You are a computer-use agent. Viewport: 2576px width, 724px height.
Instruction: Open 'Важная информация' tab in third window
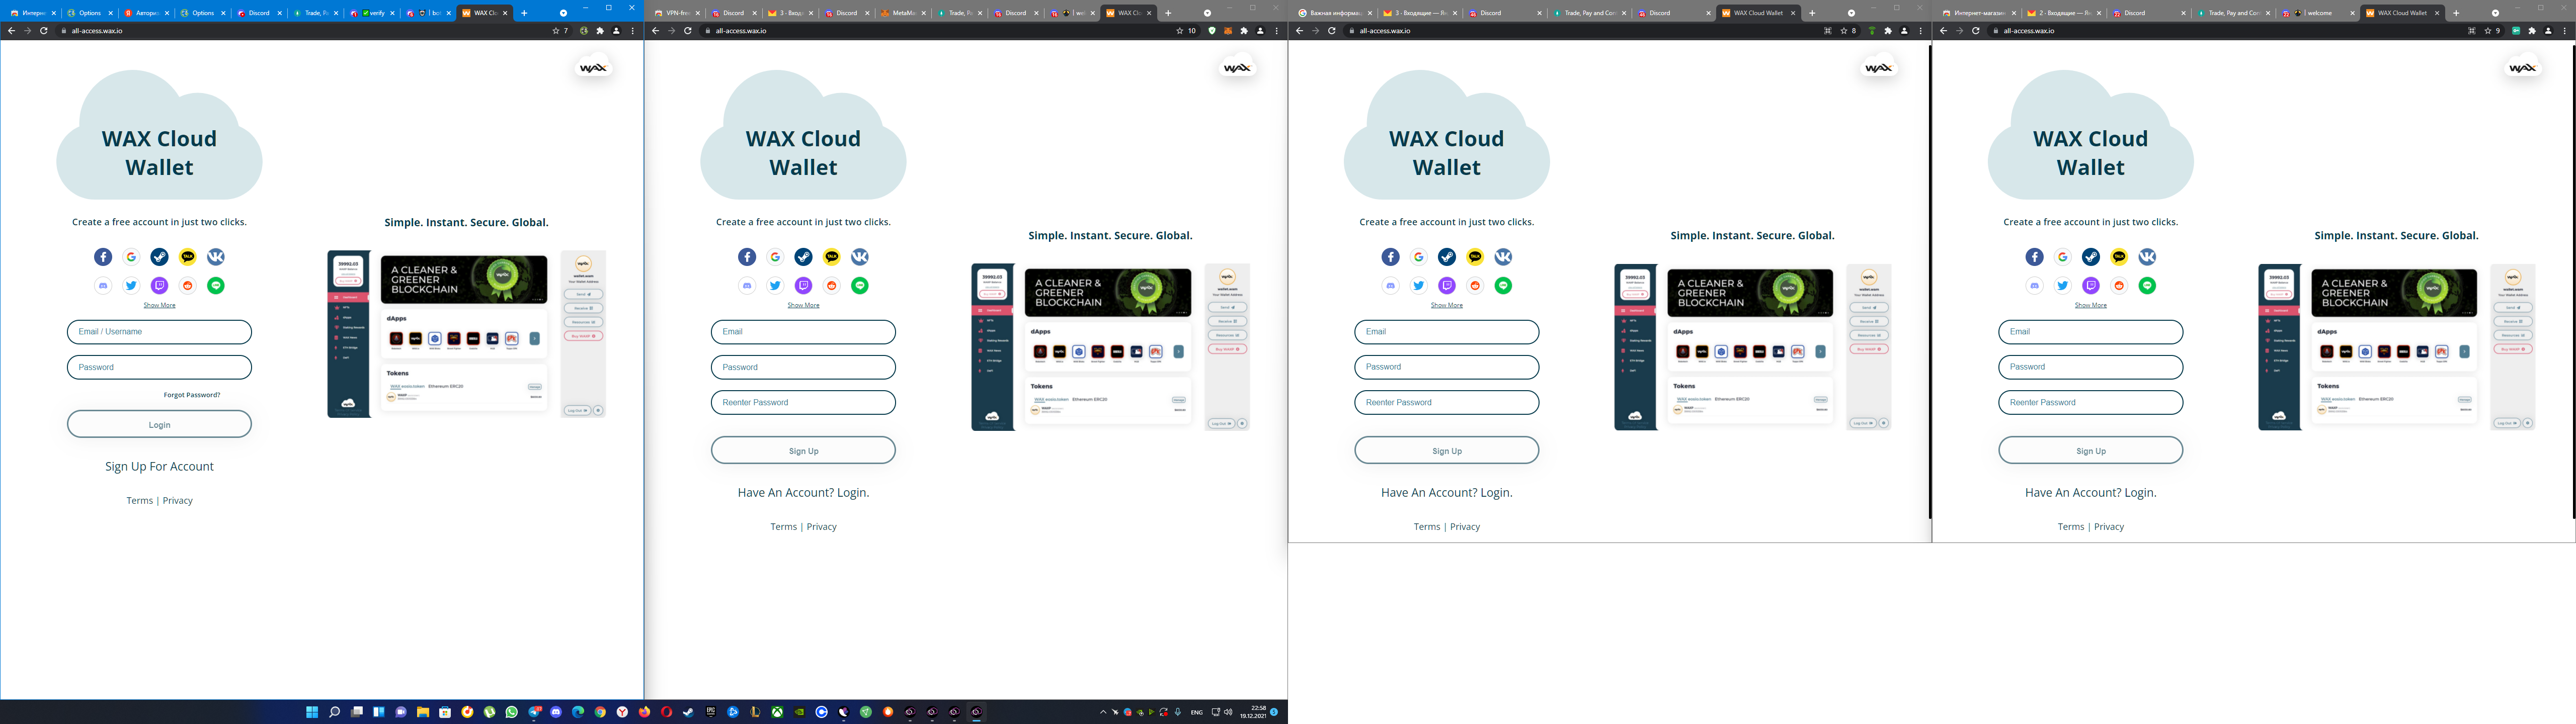1334,13
